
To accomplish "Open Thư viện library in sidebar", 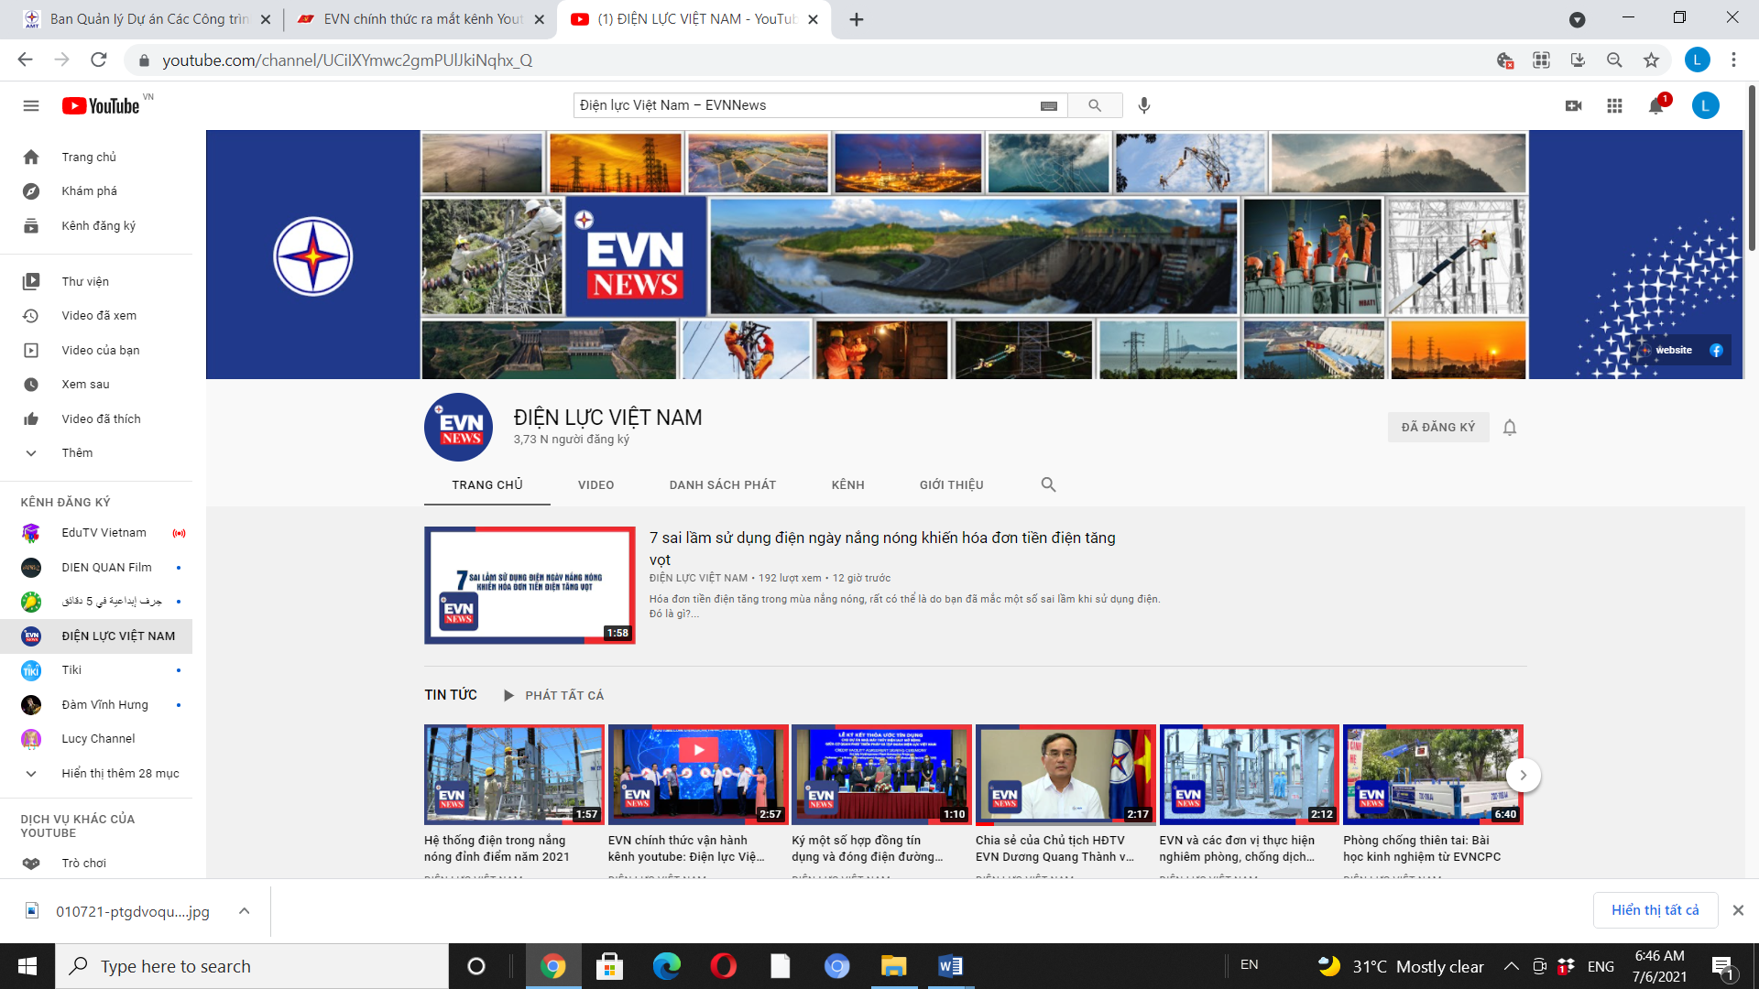I will tap(96, 281).
